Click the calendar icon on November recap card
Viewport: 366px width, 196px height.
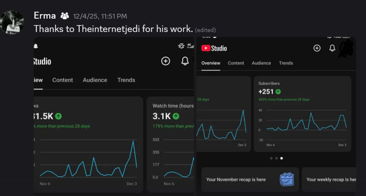point(287,179)
